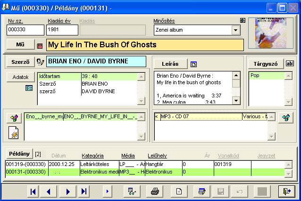Open the Minősítés dropdown arrow
The height and width of the screenshot is (201, 301).
coord(235,30)
